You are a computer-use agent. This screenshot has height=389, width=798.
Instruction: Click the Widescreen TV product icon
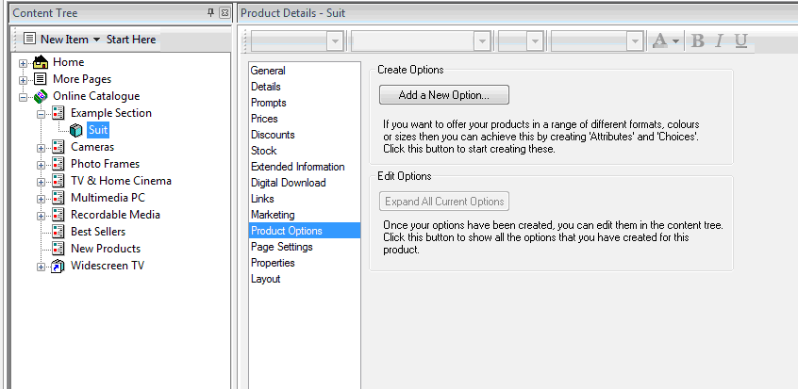pyautogui.click(x=58, y=266)
